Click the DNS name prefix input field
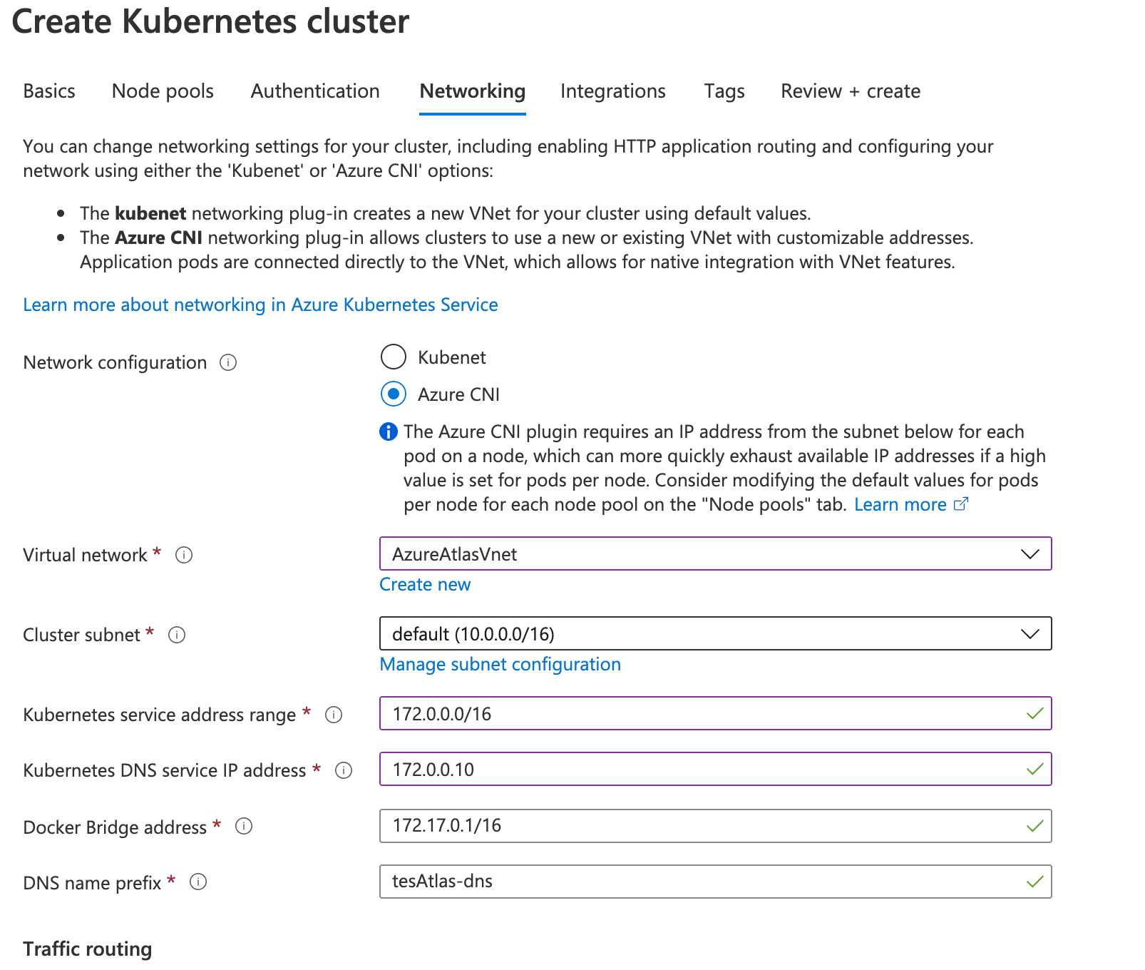 [706, 882]
